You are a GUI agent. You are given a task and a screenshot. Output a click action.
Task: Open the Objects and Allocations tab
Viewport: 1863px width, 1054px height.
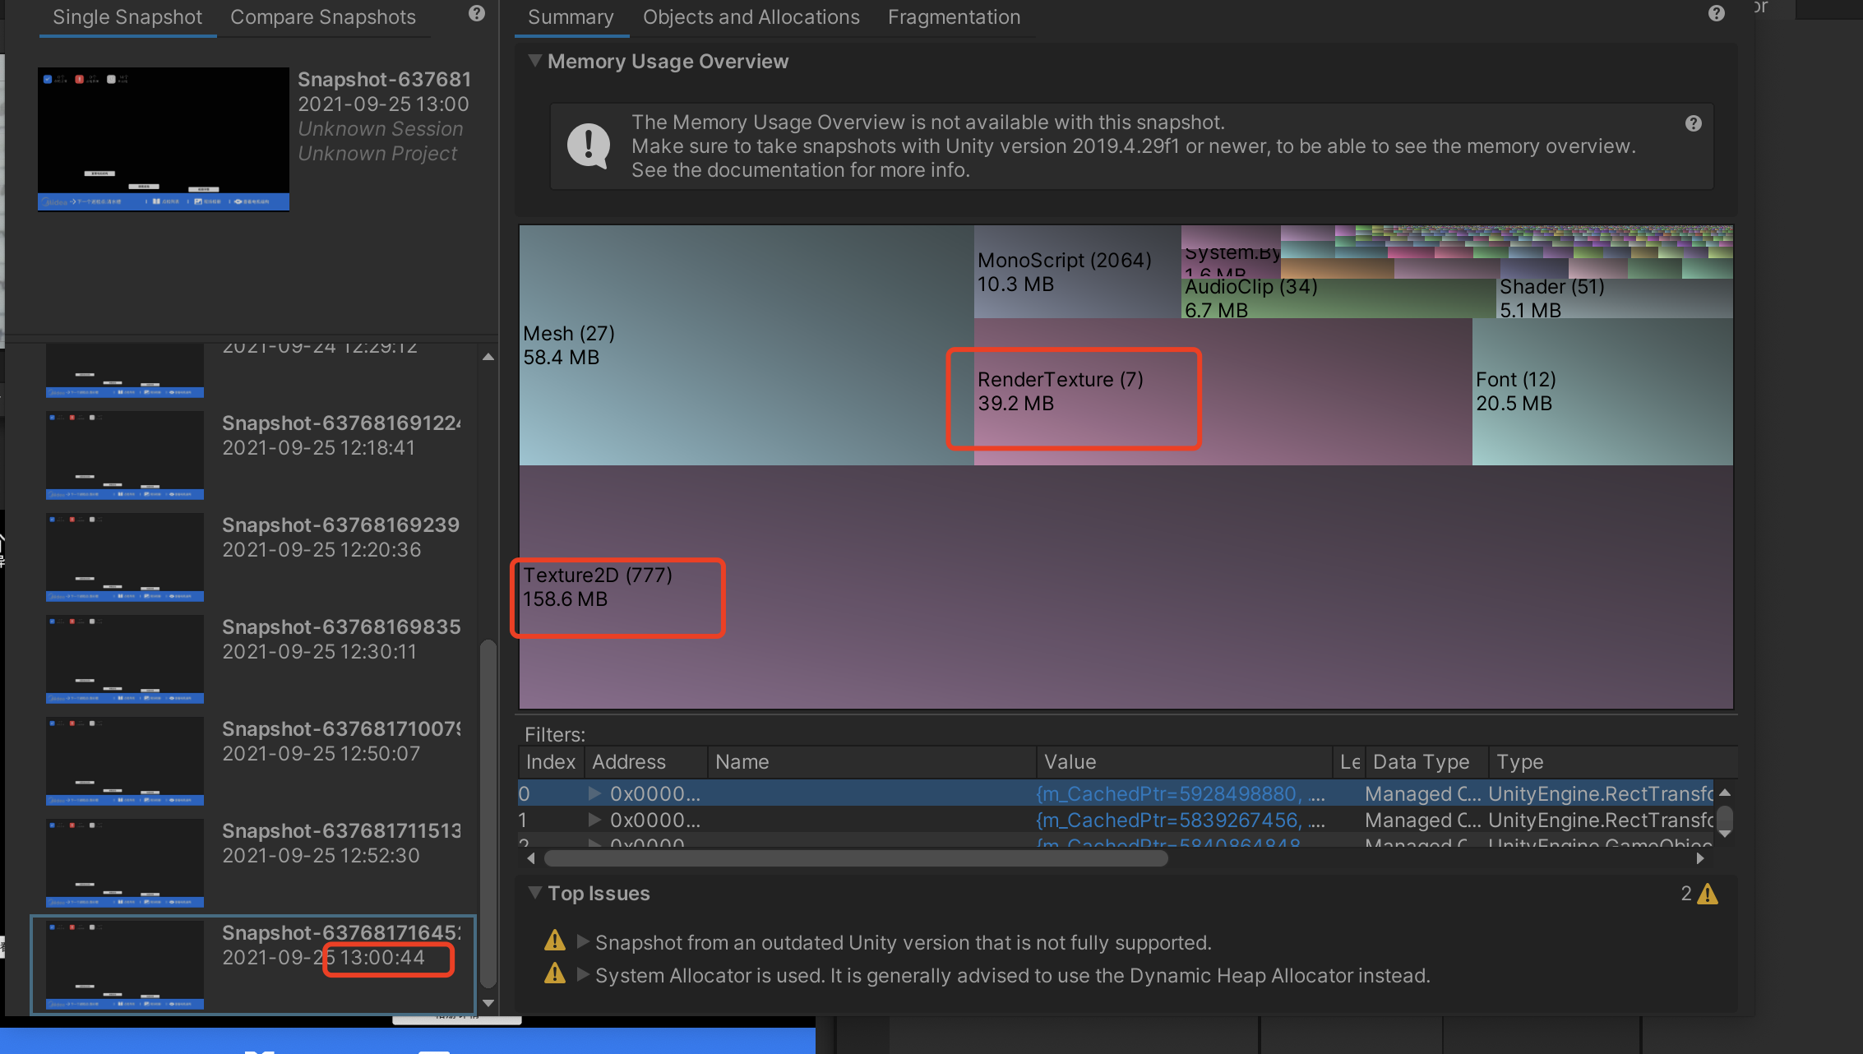click(x=751, y=17)
